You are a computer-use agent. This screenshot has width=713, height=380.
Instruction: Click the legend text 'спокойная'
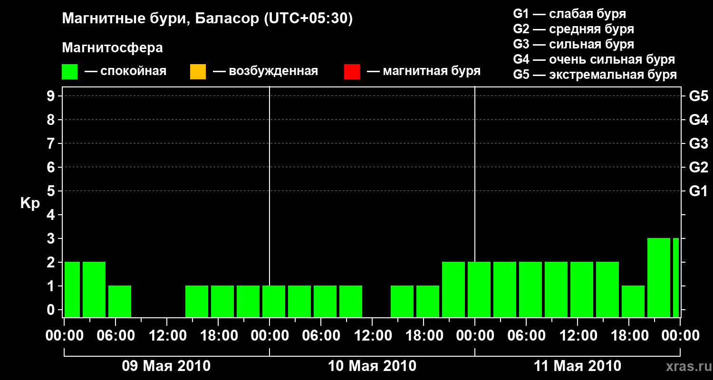click(x=134, y=72)
